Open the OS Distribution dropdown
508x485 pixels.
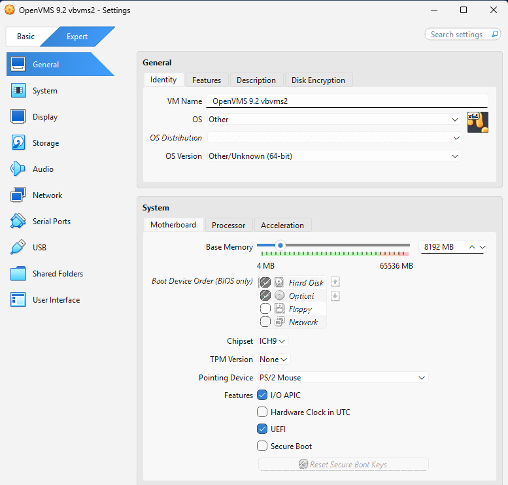334,138
